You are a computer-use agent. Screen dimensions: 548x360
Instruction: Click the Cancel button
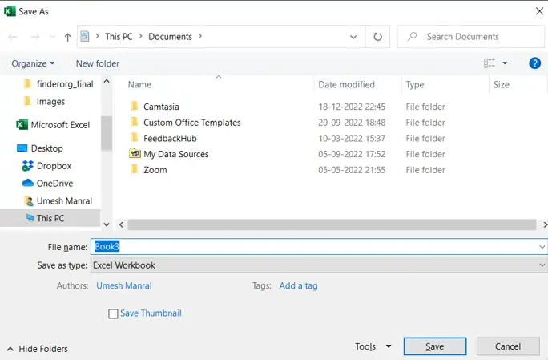coord(508,346)
